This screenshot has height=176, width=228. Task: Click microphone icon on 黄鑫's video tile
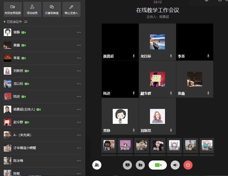click(208, 93)
